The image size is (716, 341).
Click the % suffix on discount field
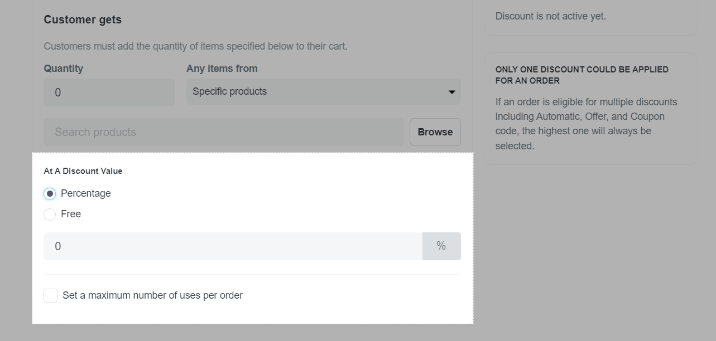pyautogui.click(x=441, y=246)
